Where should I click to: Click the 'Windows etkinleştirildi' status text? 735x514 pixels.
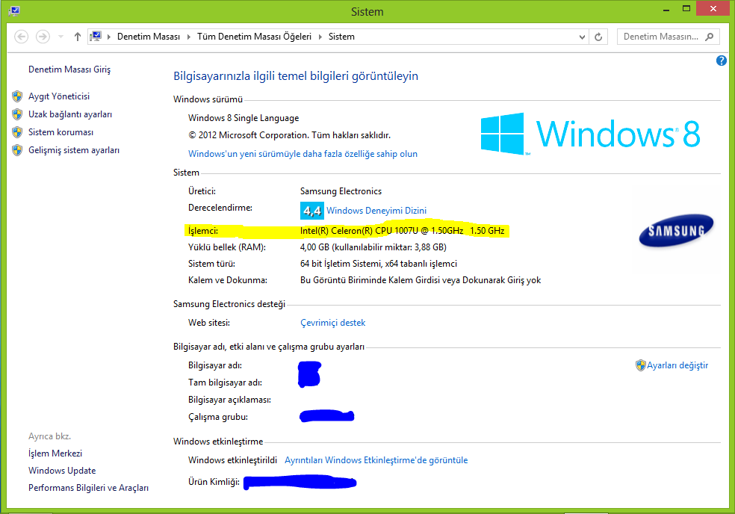(x=232, y=460)
